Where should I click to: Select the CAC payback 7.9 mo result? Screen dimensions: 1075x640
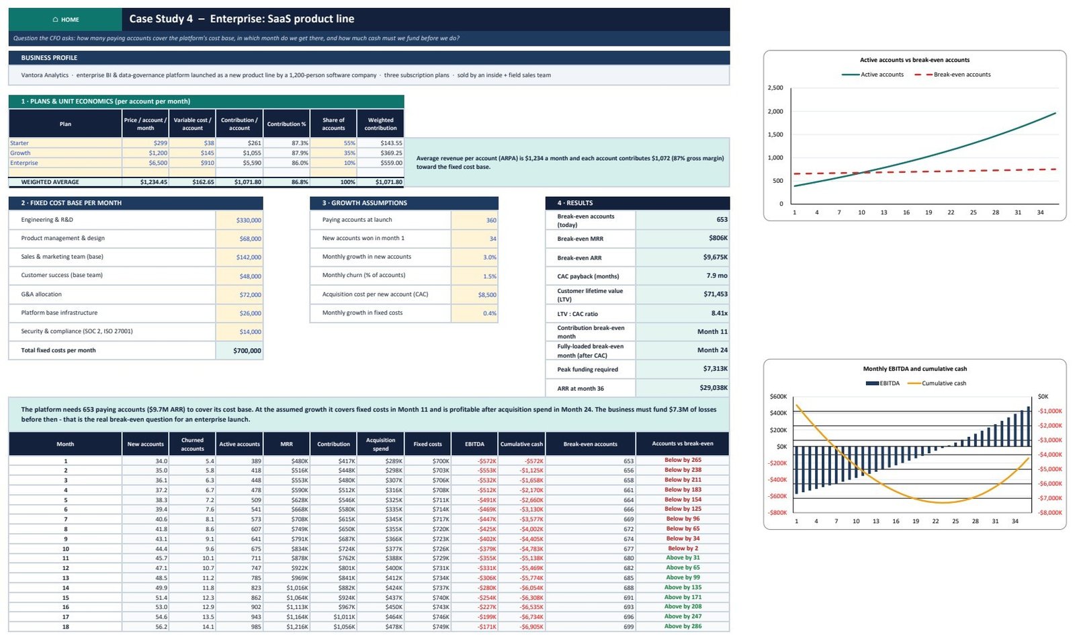point(683,276)
